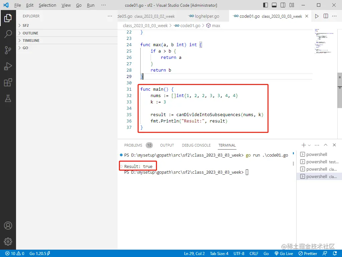This screenshot has width=342, height=257.
Task: Click the code minimap preview
Action: point(324,41)
